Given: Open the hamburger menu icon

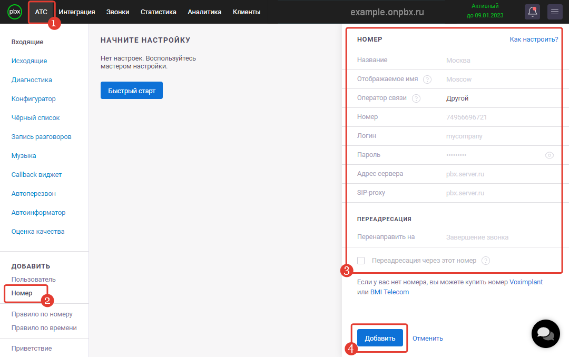Looking at the screenshot, I should 555,12.
